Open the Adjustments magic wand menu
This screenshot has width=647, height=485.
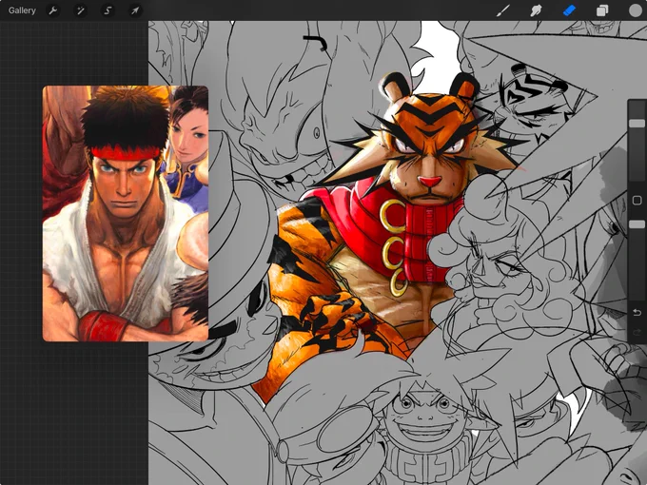click(x=80, y=10)
